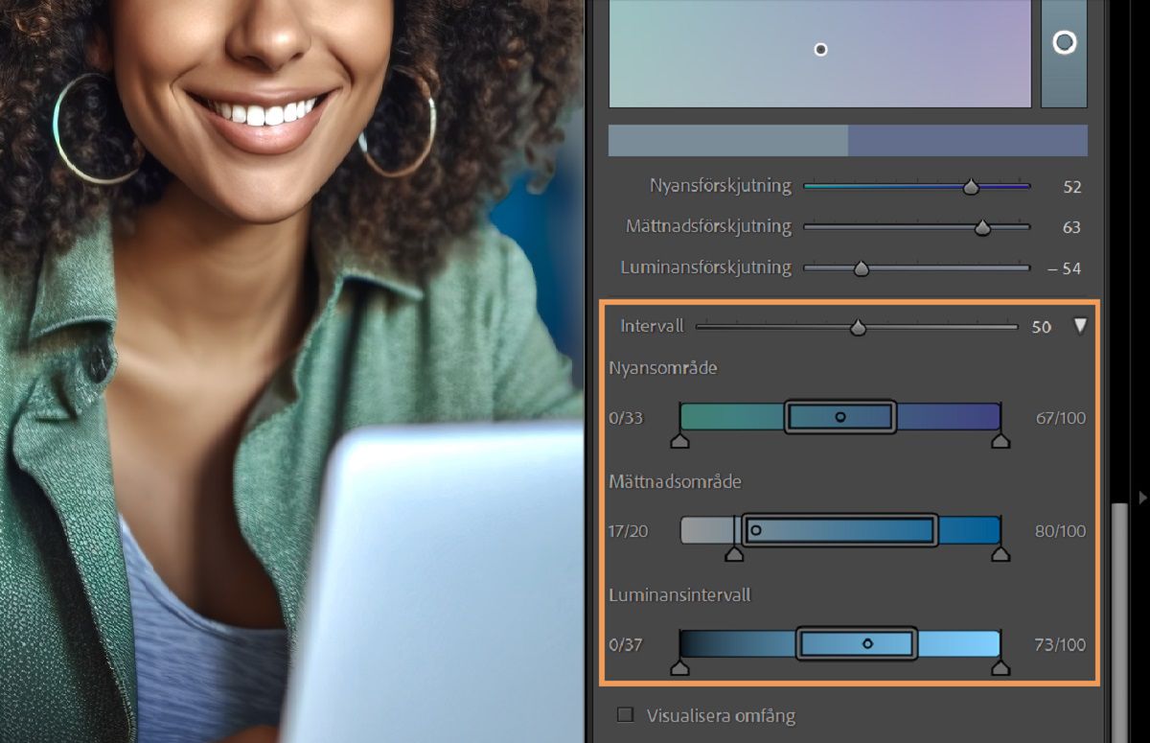Click the ring marker in luminance strip
This screenshot has width=1150, height=743.
pos(1065,42)
